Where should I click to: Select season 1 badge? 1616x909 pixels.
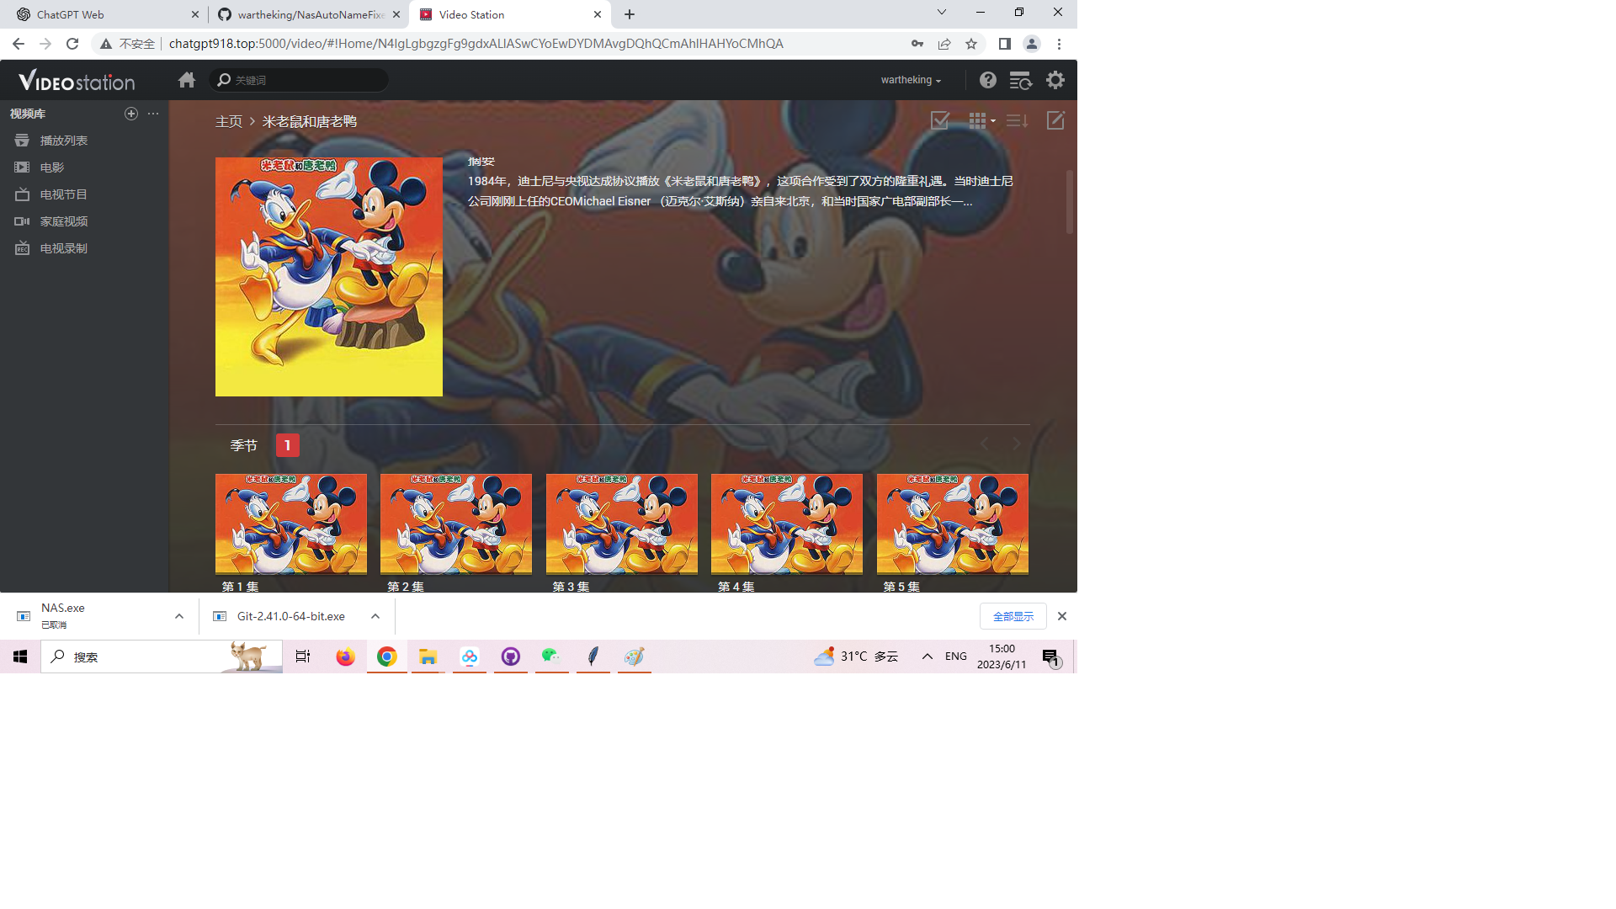tap(287, 445)
